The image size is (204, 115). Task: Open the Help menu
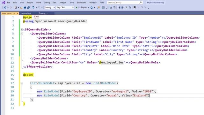pyautogui.click(x=102, y=3)
